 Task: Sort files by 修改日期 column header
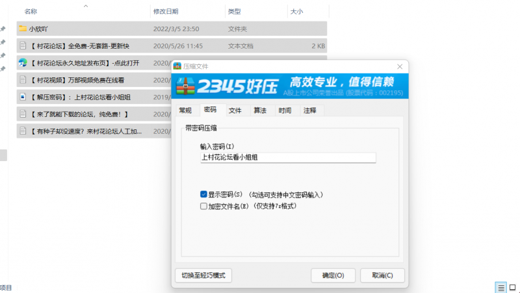pos(166,12)
